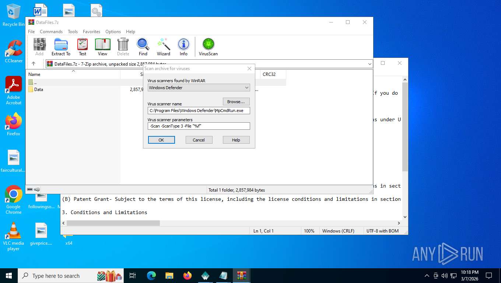501x283 pixels.
Task: Run the Test archive tool
Action: pos(83,47)
